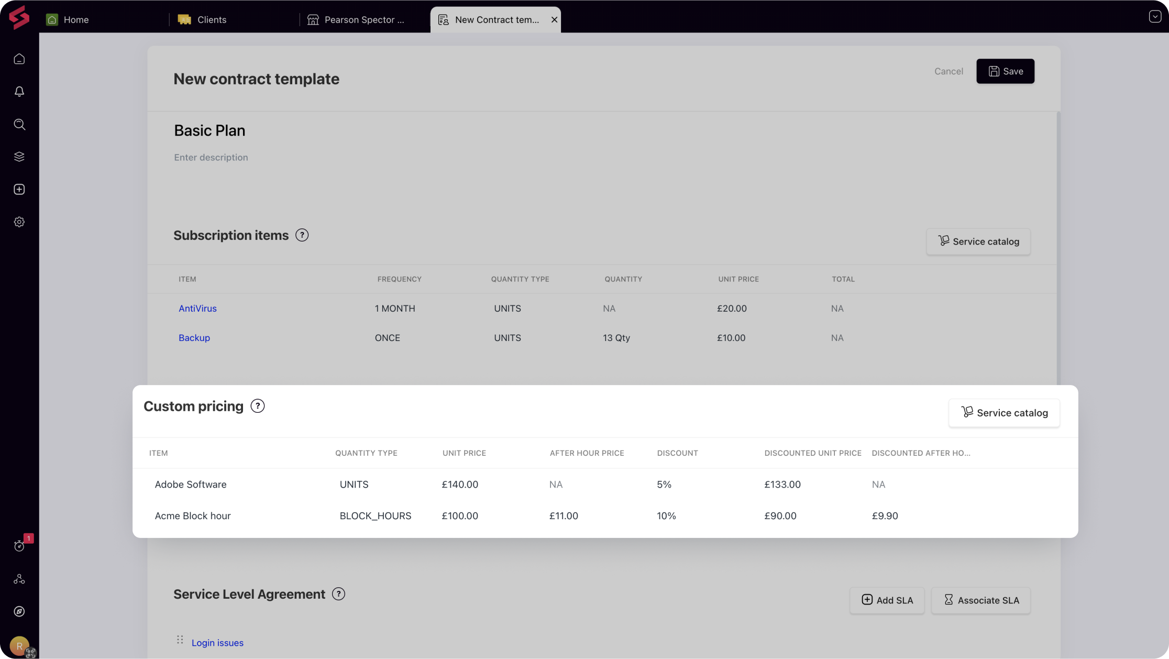Image resolution: width=1169 pixels, height=659 pixels.
Task: Open the AntiVirus subscription item
Action: (197, 308)
